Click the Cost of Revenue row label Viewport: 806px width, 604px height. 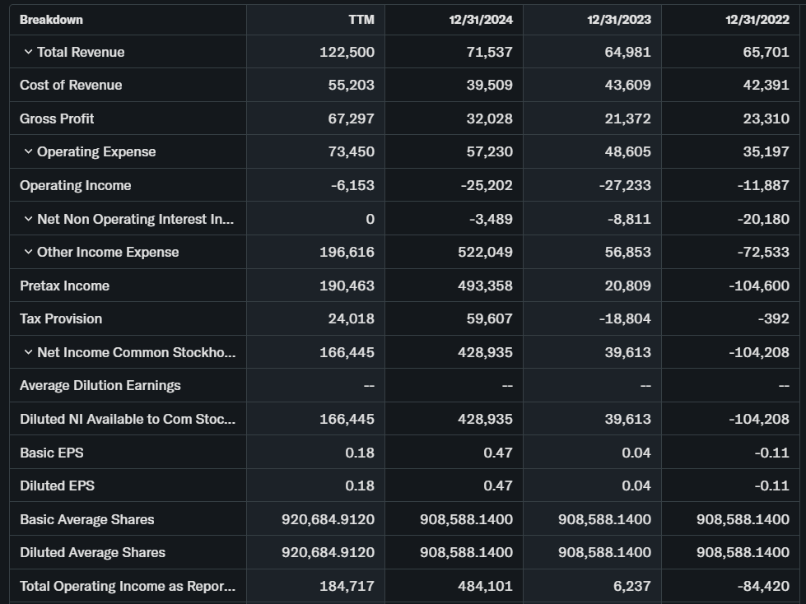[71, 85]
